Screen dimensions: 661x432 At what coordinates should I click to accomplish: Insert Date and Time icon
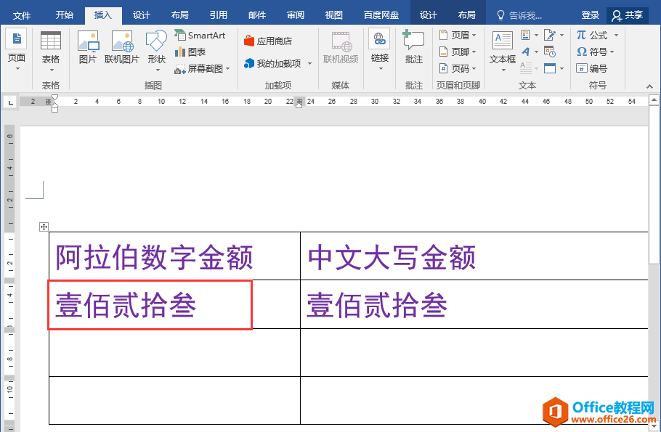(x=550, y=52)
